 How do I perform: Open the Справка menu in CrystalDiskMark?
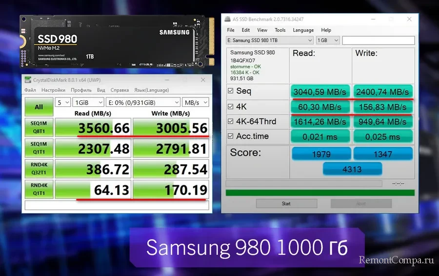point(120,90)
